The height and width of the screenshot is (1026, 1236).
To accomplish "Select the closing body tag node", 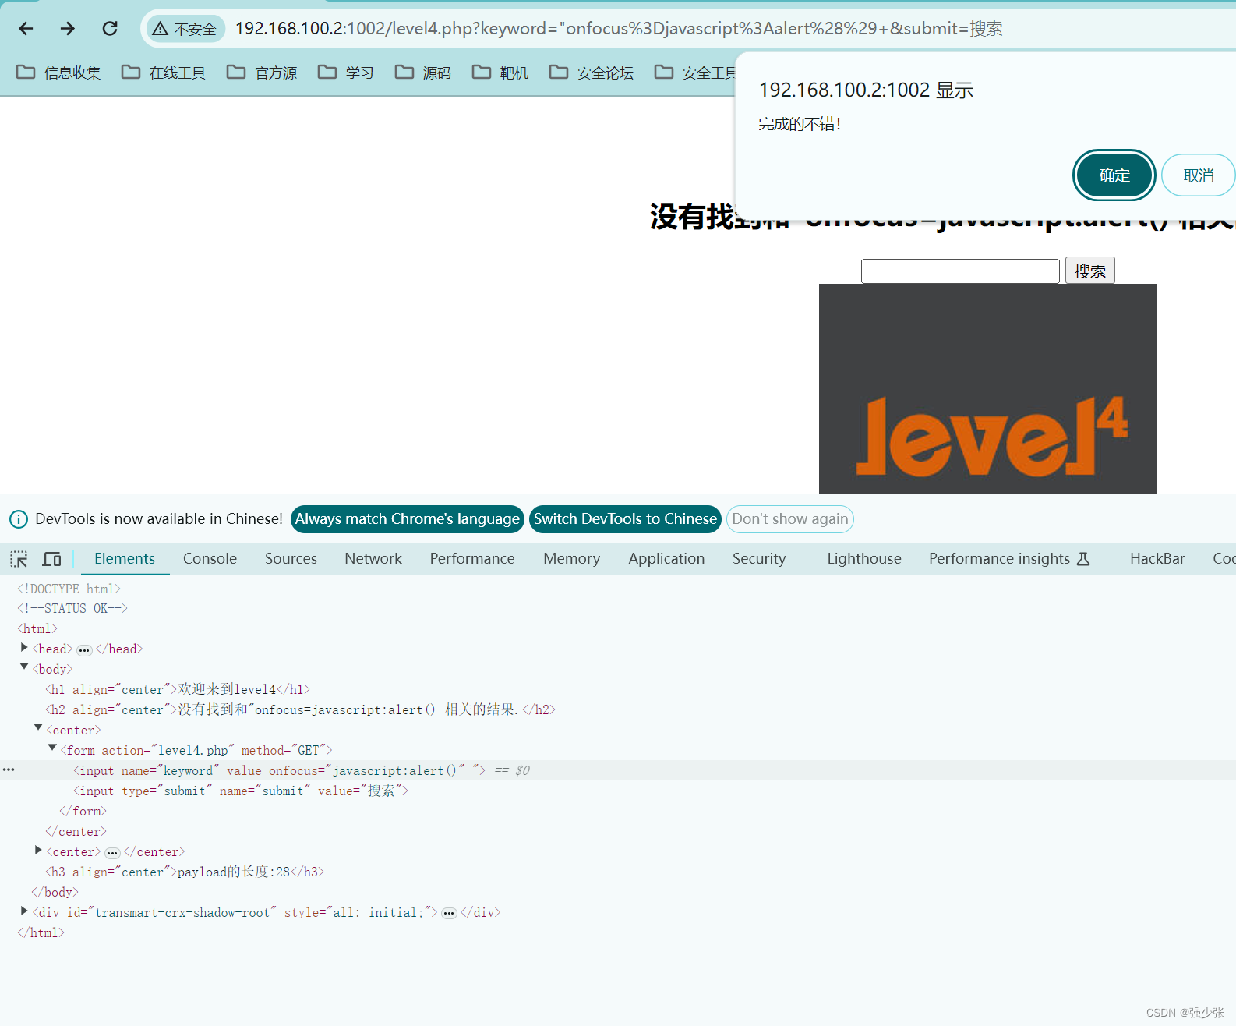I will (55, 892).
